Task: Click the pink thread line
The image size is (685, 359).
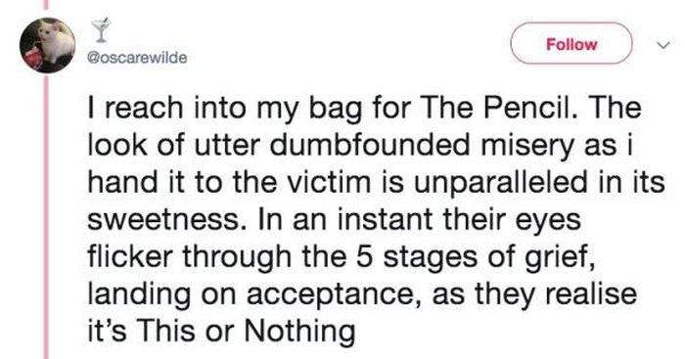Action: [46, 216]
